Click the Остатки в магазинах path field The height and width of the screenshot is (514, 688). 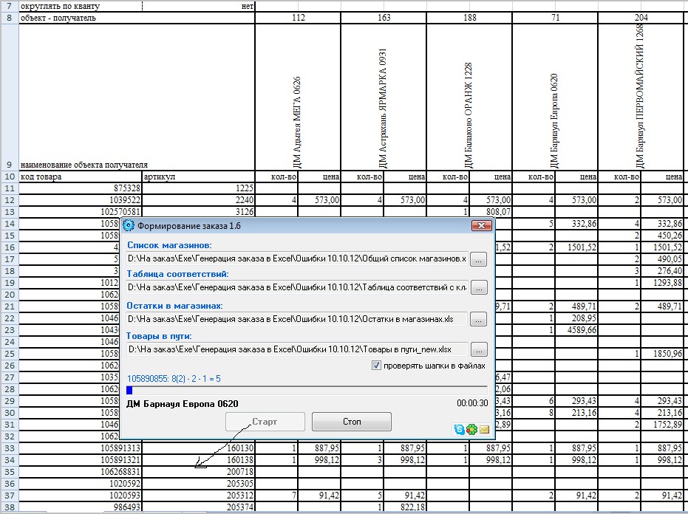click(297, 319)
